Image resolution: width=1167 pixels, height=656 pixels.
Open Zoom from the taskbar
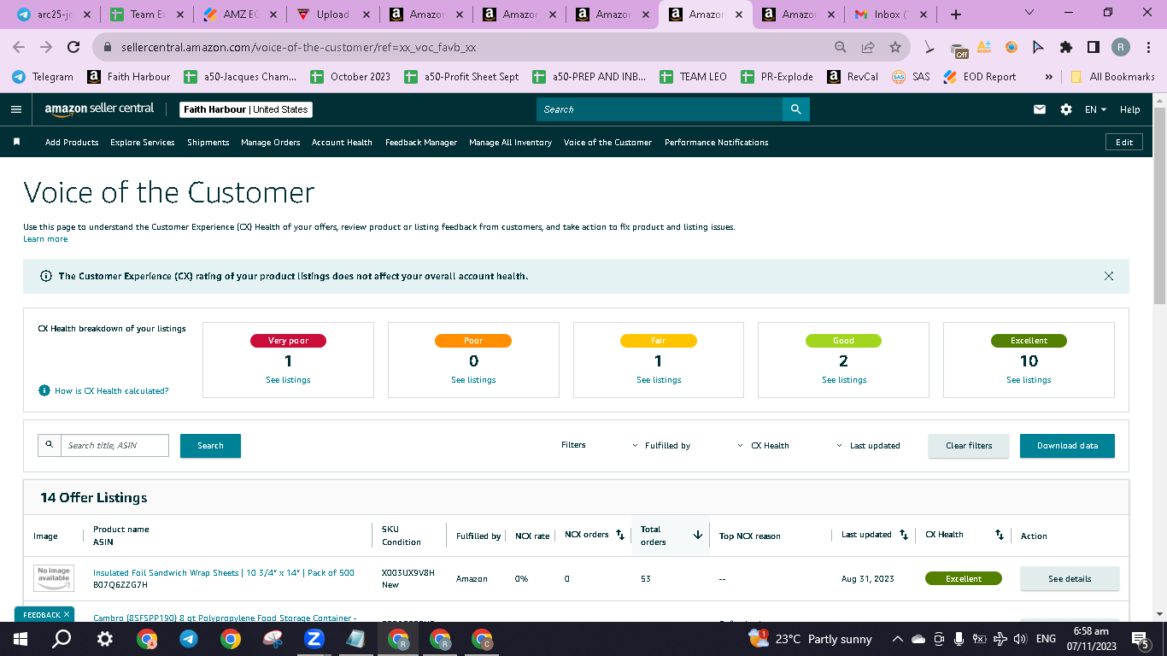point(314,639)
